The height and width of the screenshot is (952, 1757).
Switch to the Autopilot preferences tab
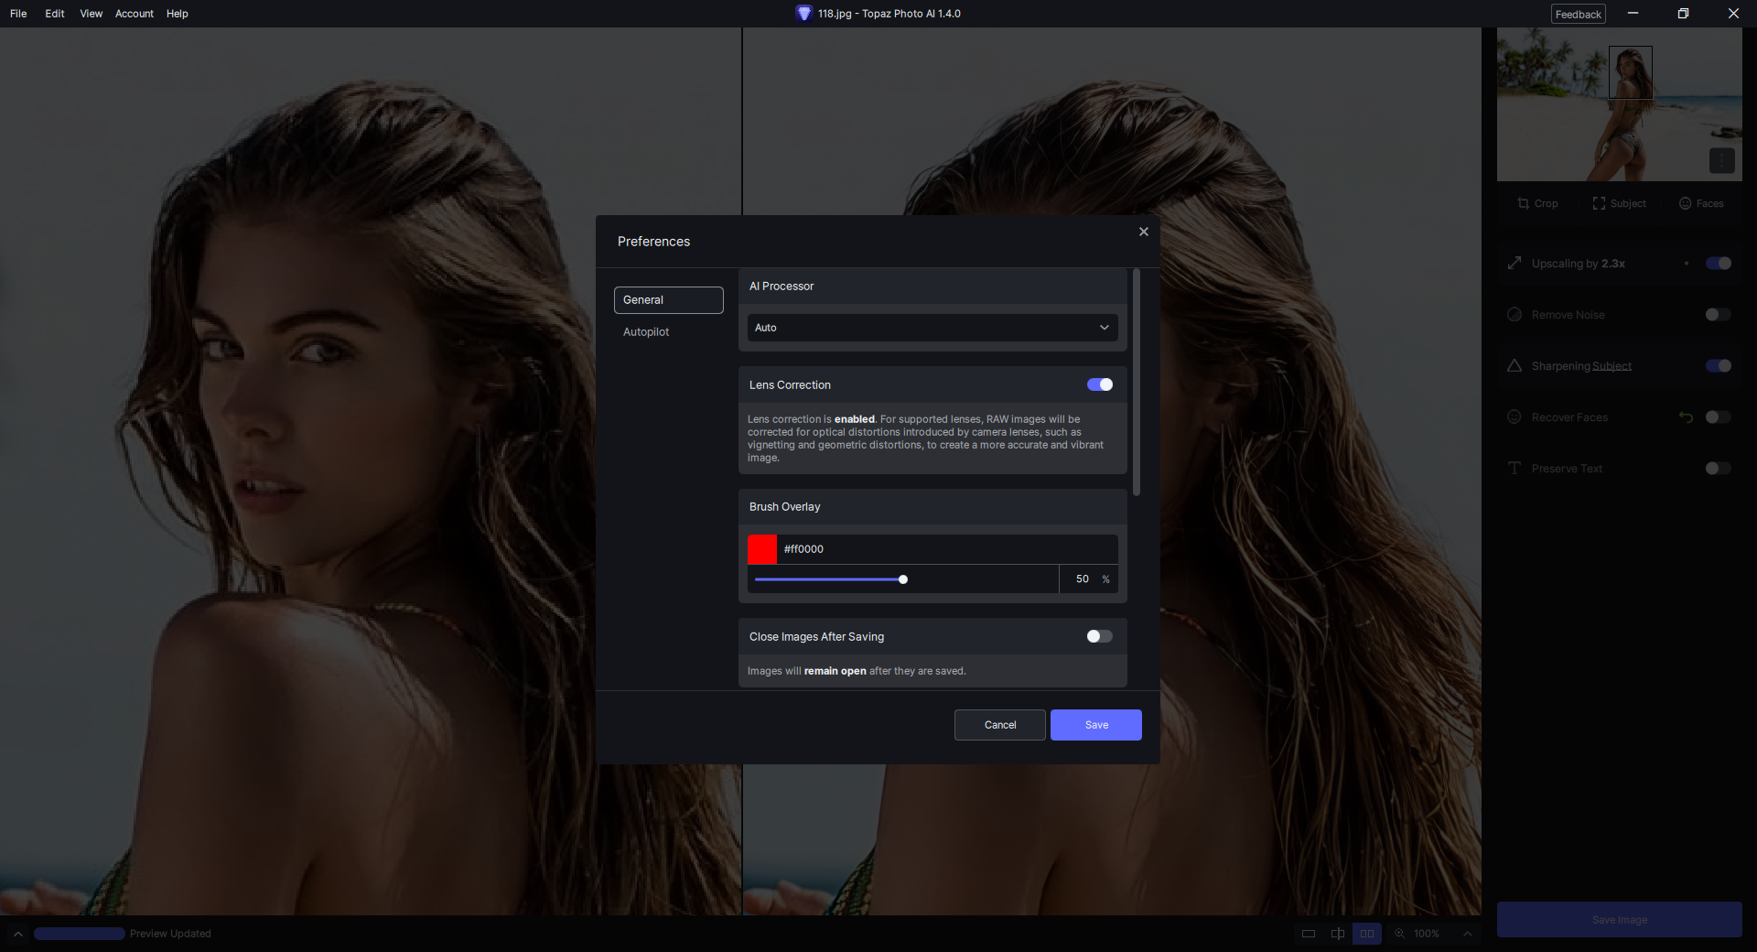(x=646, y=332)
